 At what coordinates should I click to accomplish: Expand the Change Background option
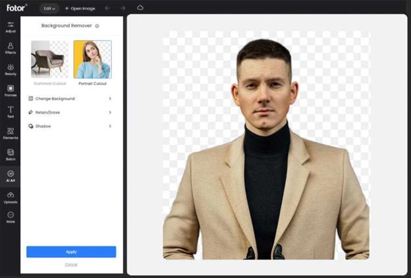point(70,99)
